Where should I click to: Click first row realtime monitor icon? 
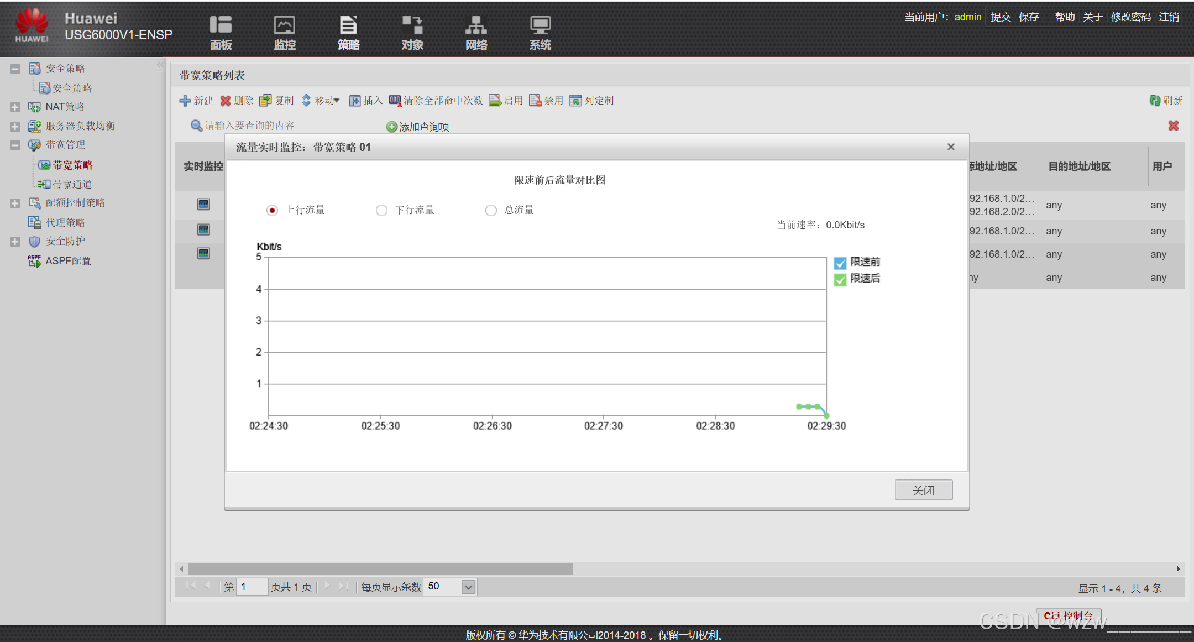(203, 205)
